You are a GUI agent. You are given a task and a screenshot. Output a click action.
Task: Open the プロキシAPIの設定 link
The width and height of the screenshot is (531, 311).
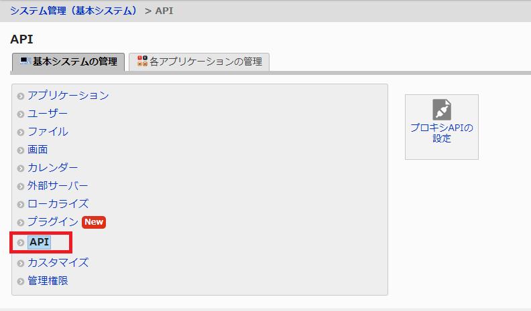pyautogui.click(x=442, y=133)
